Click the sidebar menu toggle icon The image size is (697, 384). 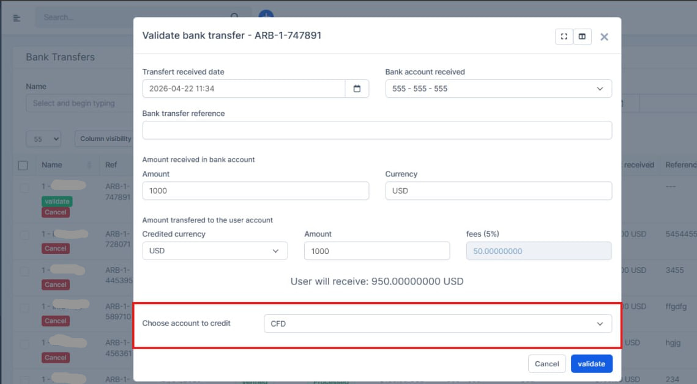(17, 18)
